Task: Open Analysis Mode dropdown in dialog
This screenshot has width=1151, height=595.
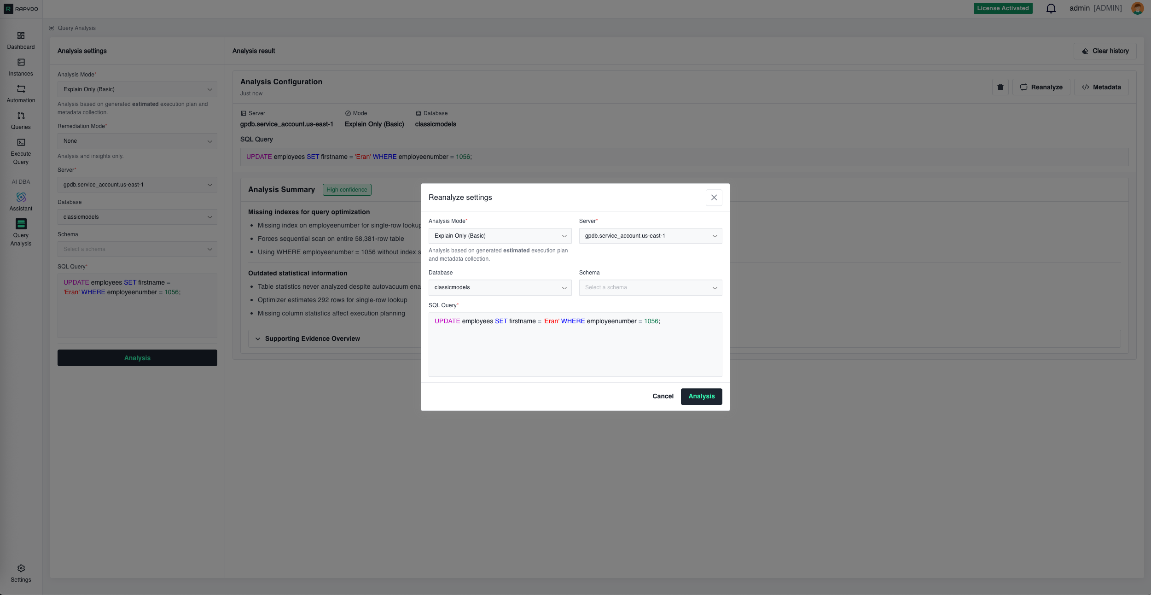Action: 500,236
